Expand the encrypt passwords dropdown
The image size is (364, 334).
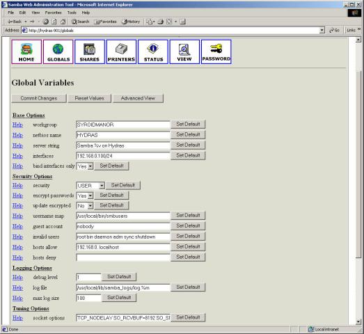(90, 196)
